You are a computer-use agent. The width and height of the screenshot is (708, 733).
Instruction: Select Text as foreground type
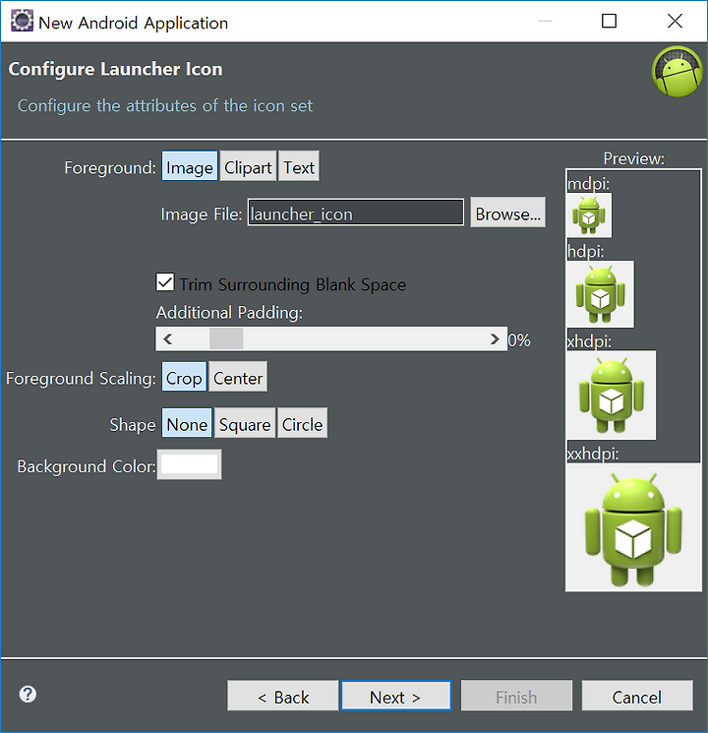point(299,167)
